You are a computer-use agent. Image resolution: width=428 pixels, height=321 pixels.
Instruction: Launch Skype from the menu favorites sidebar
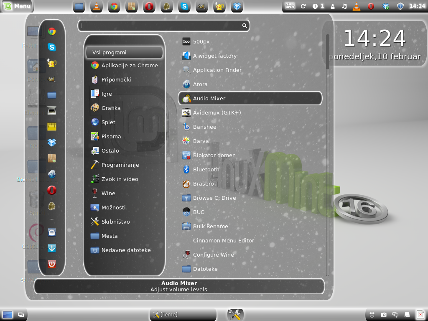(52, 47)
